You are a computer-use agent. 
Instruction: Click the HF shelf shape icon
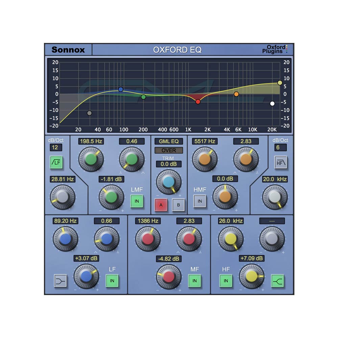click(x=277, y=281)
